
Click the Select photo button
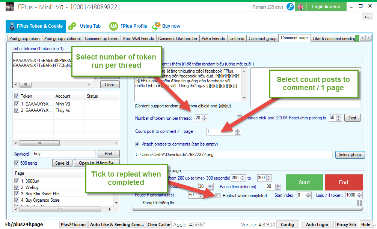pyautogui.click(x=350, y=155)
